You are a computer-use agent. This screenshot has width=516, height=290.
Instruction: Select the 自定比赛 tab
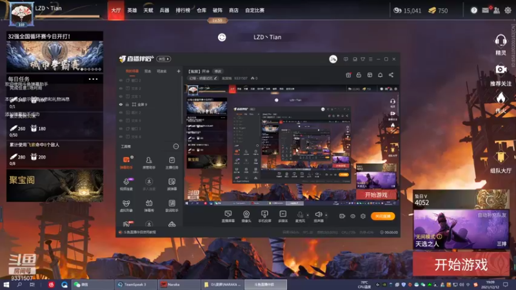pos(255,10)
